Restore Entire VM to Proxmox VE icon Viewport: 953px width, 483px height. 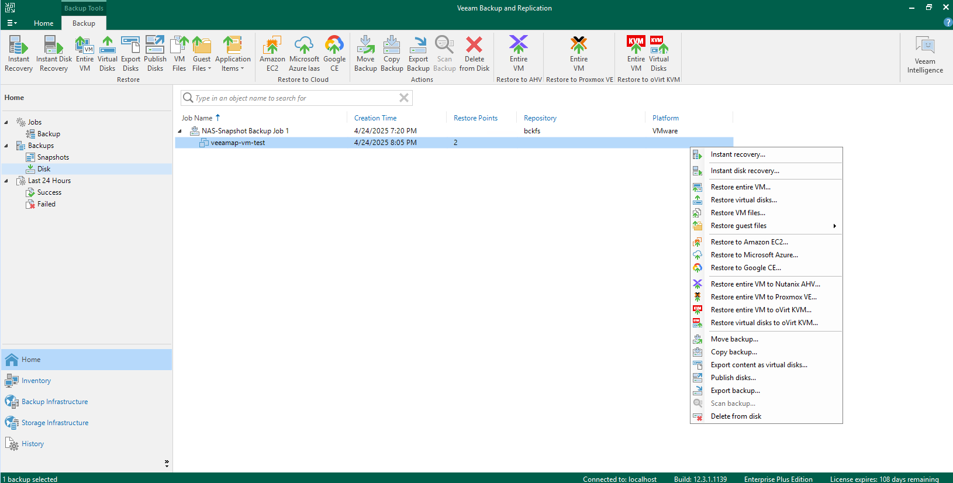coord(579,54)
